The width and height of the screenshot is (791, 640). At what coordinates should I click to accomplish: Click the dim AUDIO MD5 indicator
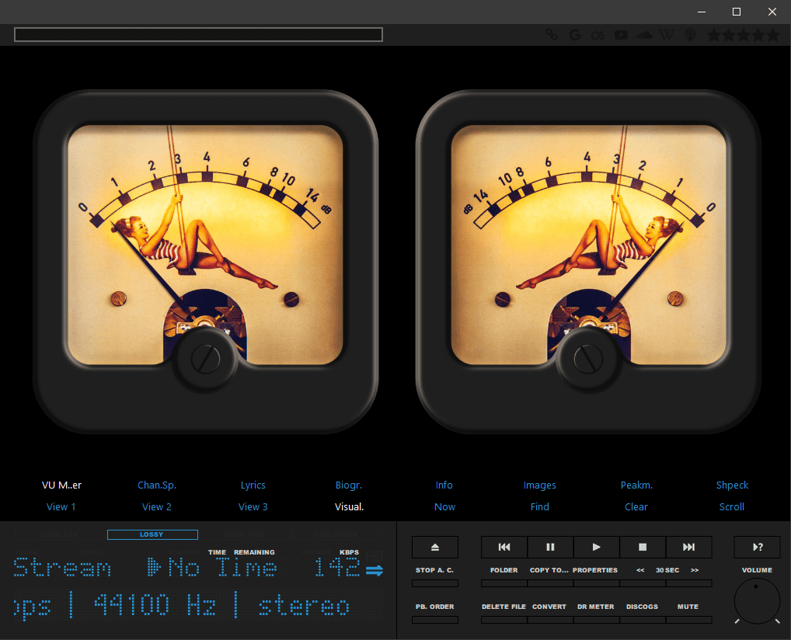pos(244,534)
